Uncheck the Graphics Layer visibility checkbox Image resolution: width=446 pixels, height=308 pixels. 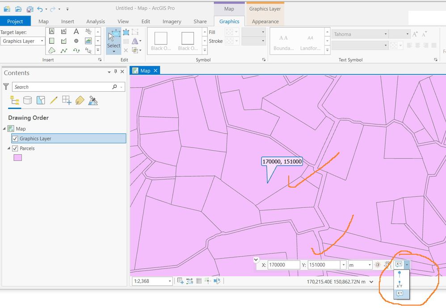point(15,139)
